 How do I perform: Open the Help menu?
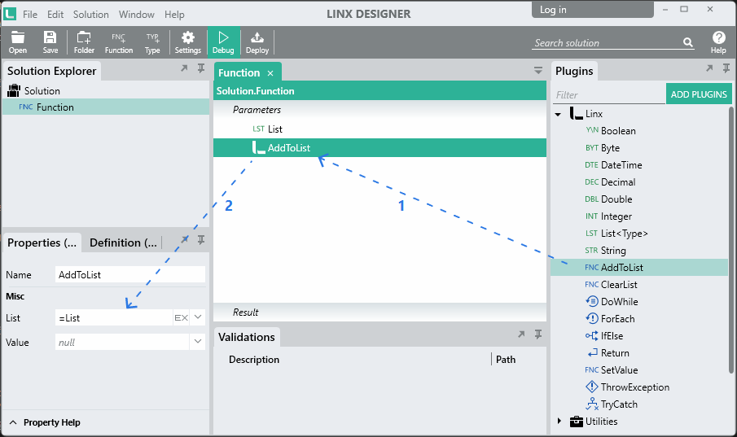(174, 15)
